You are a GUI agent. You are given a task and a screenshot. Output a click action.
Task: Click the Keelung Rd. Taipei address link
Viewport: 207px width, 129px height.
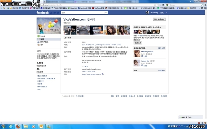click(x=102, y=45)
